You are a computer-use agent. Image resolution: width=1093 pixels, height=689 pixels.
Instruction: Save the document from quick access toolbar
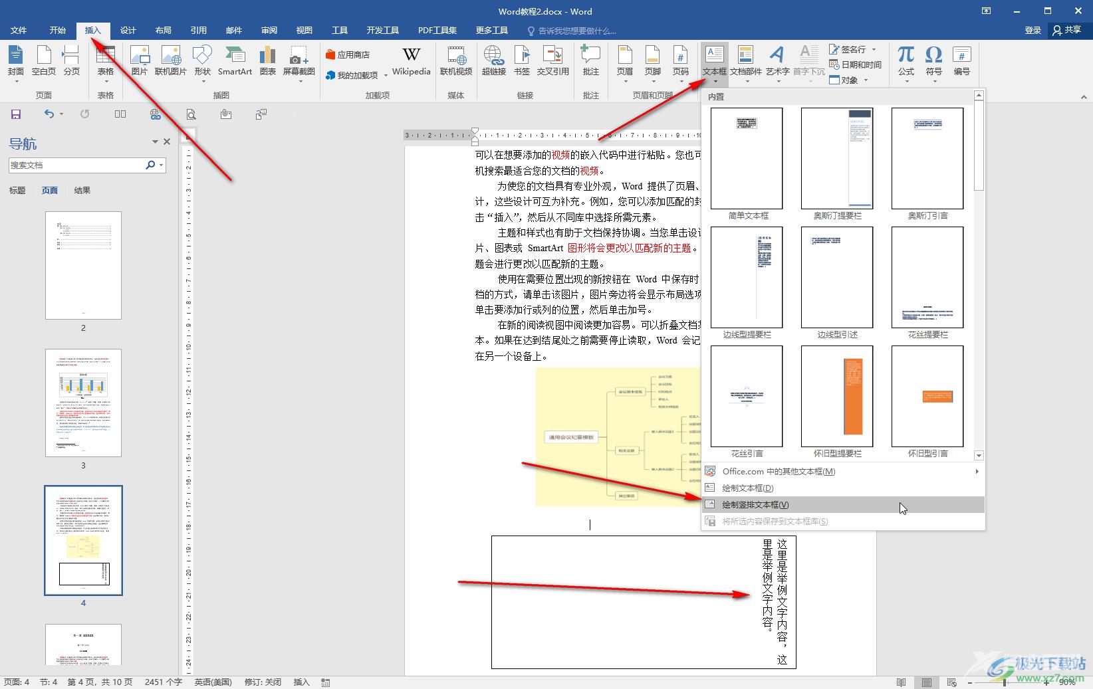point(16,114)
